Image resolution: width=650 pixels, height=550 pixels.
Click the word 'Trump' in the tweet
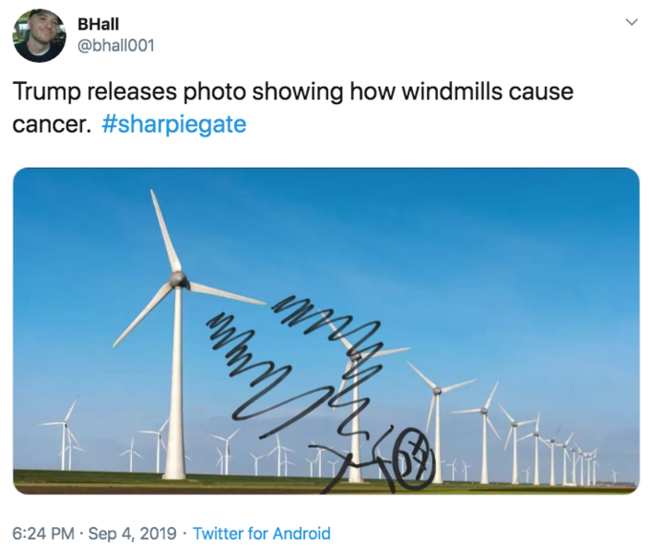point(47,93)
